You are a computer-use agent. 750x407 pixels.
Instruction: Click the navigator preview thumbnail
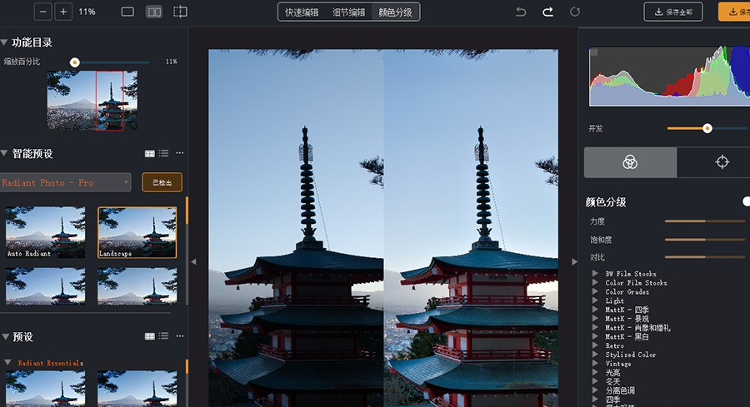[92, 101]
